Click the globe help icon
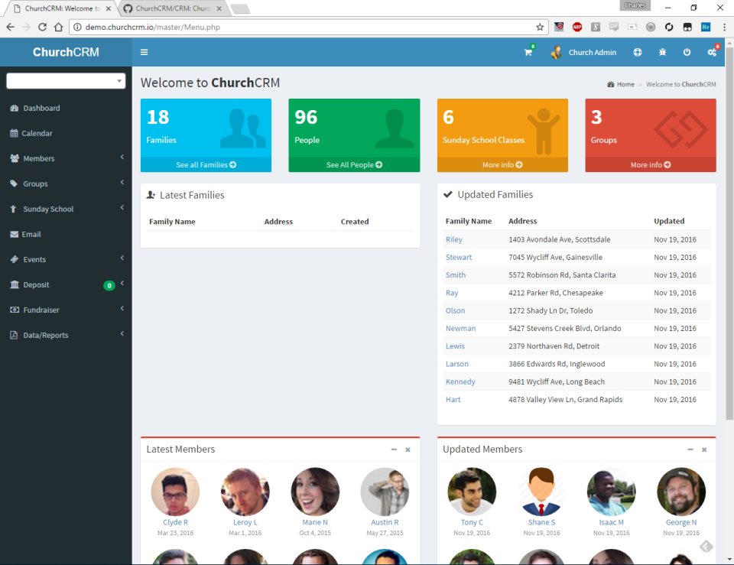734x565 pixels. [638, 53]
